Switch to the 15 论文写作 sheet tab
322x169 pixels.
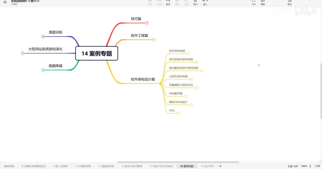tap(207, 166)
